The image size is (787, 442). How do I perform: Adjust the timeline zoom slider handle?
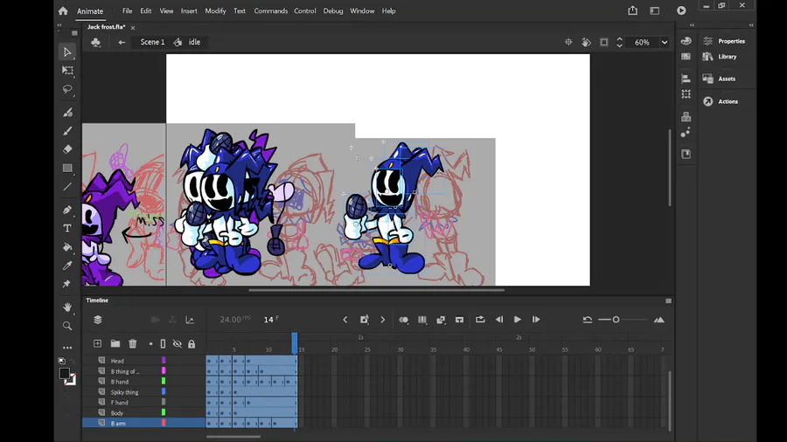pyautogui.click(x=616, y=320)
